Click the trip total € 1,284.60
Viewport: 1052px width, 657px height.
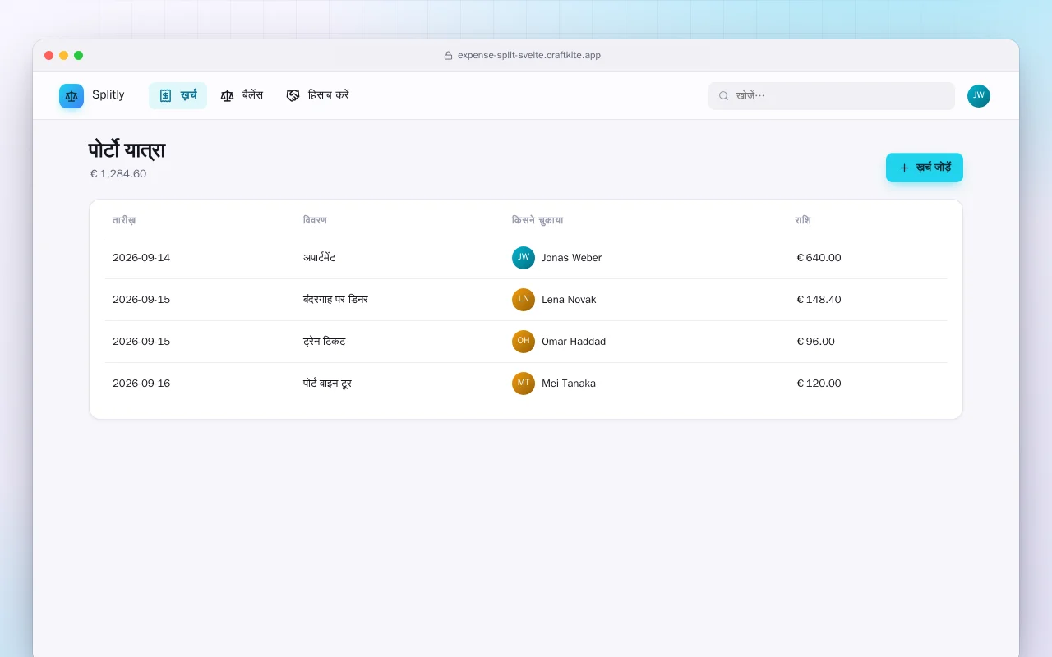coord(118,174)
